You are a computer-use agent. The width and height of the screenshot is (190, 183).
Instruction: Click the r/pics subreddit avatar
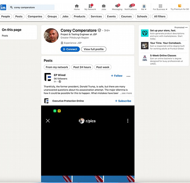click(82, 121)
